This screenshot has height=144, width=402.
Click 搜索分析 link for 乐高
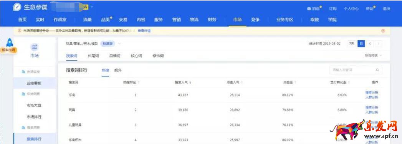[372, 93]
